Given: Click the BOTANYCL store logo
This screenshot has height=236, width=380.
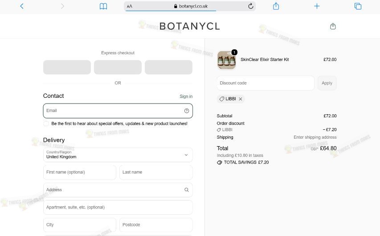Looking at the screenshot, I should (189, 26).
